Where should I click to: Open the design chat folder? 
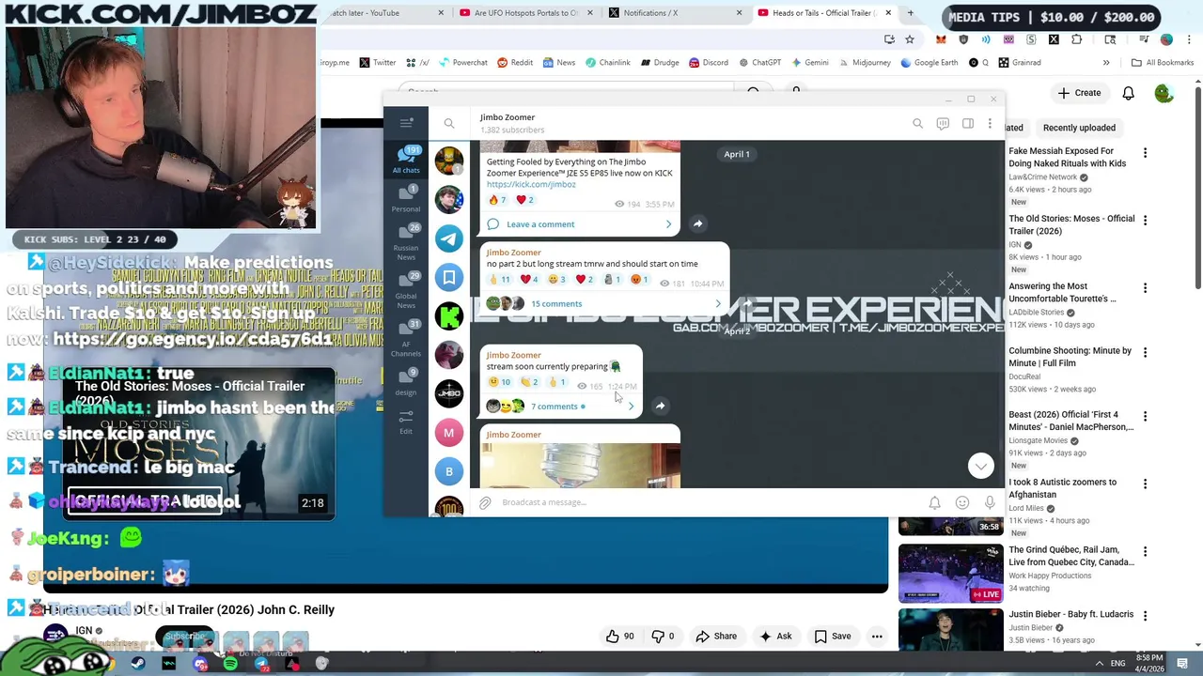pos(406,383)
